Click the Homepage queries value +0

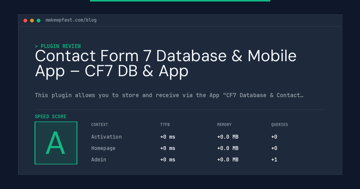tap(274, 148)
